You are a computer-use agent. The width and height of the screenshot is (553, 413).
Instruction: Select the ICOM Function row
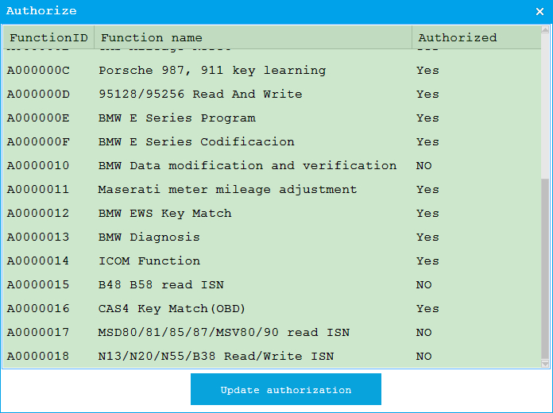(149, 261)
